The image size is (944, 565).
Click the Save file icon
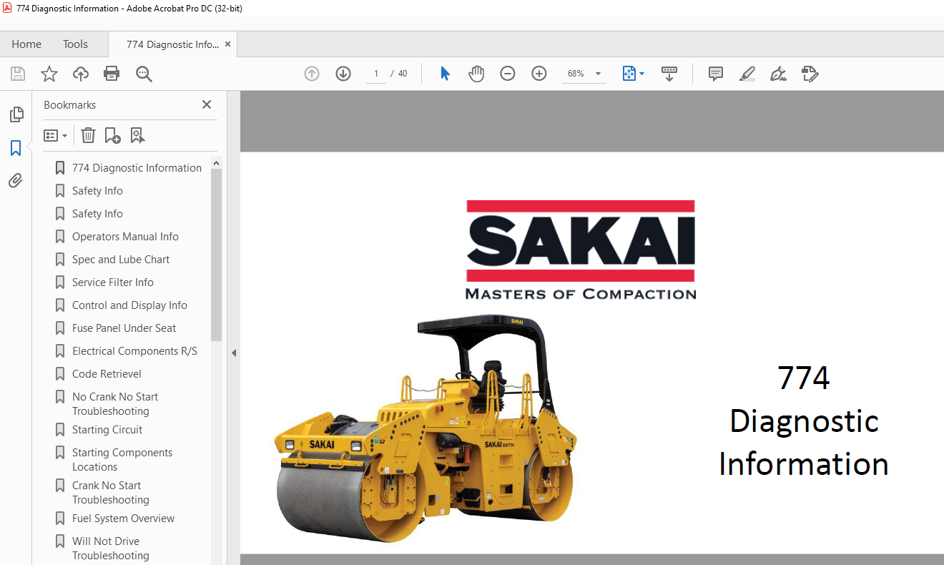[x=18, y=74]
